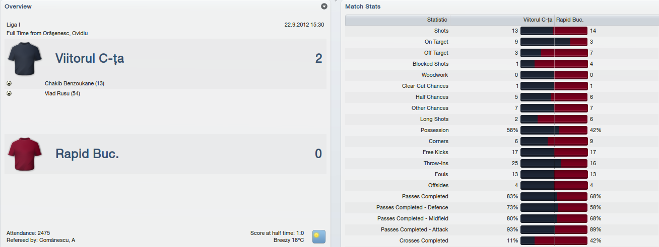Select the Passes Completed - Attack row
659x247 pixels.
(x=501, y=229)
